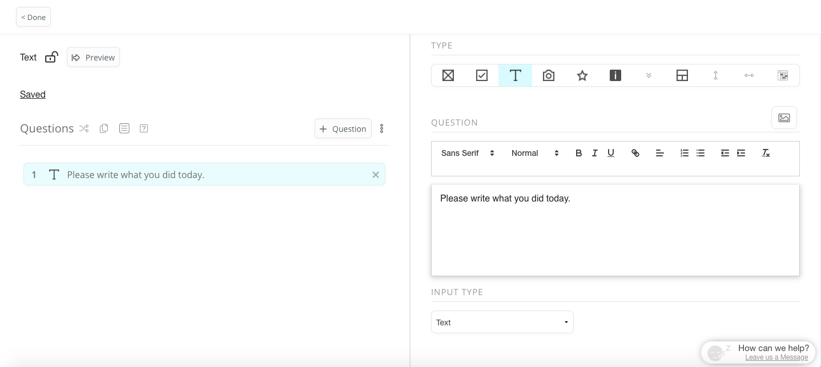
Task: Select the vertical slider question type
Action: tap(715, 75)
